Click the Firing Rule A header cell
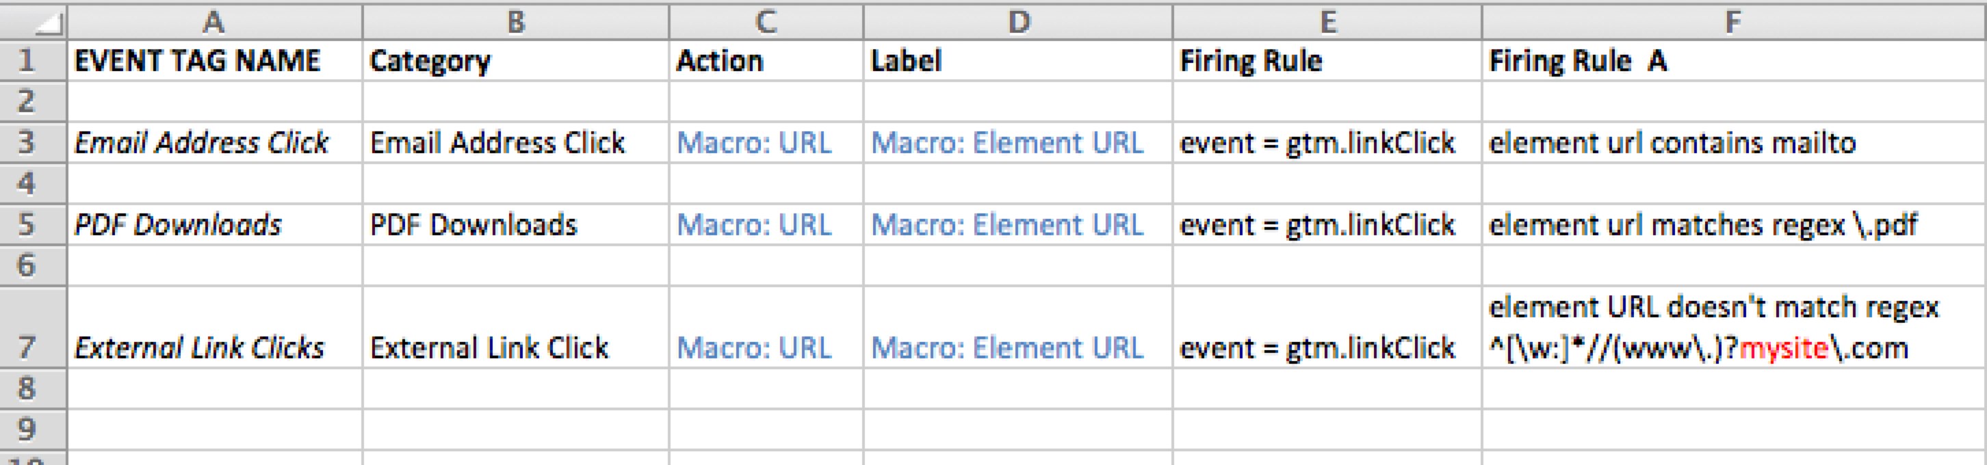 [x=1733, y=60]
